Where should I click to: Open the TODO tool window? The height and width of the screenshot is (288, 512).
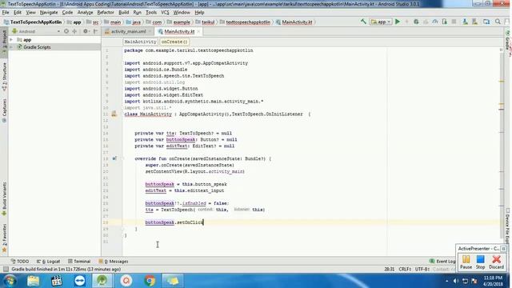pos(20,262)
